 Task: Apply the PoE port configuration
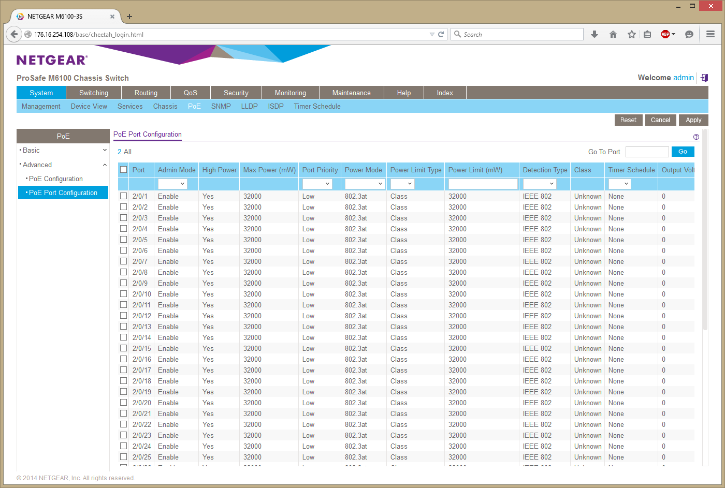693,120
